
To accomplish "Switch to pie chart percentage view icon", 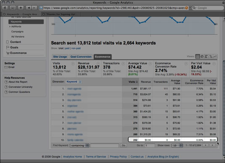I will click(x=202, y=57).
